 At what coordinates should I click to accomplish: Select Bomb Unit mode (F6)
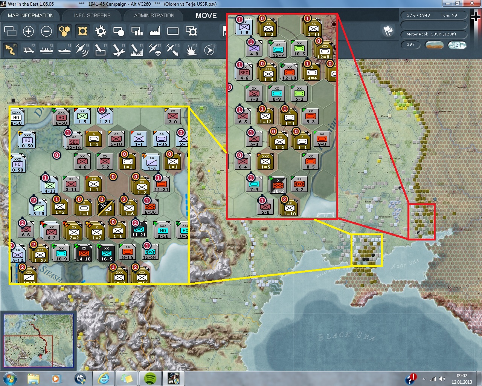[x=101, y=49]
